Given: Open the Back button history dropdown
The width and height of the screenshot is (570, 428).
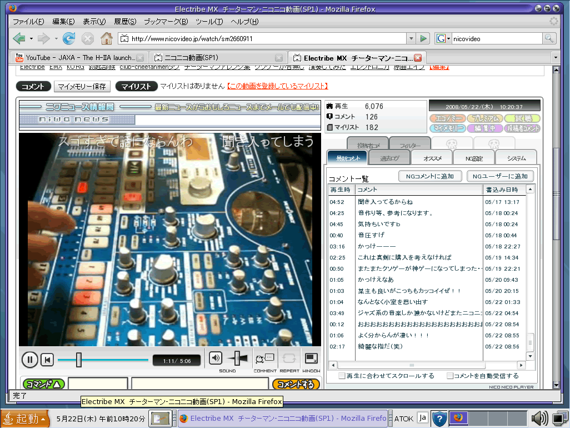Looking at the screenshot, I should coord(31,38).
